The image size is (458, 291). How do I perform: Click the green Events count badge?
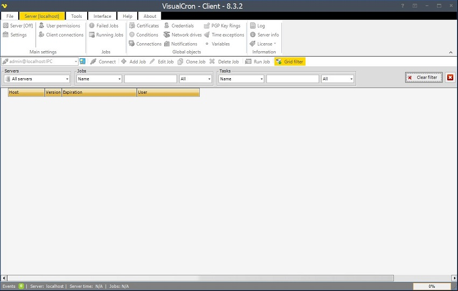(21, 286)
